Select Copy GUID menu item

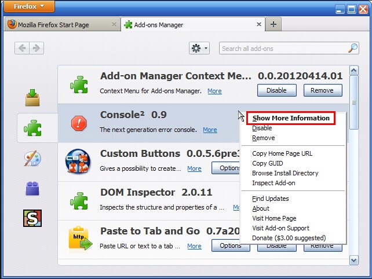[x=267, y=163]
